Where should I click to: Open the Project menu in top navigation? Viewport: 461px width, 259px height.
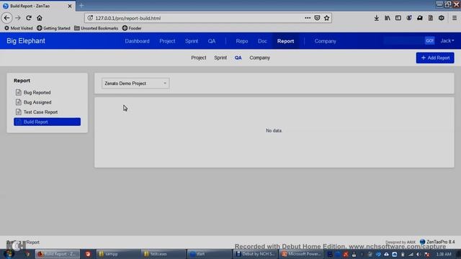click(167, 41)
